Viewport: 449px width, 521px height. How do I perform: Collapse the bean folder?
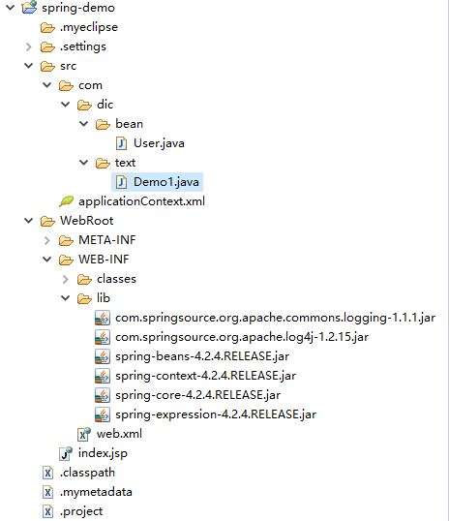[x=83, y=124]
